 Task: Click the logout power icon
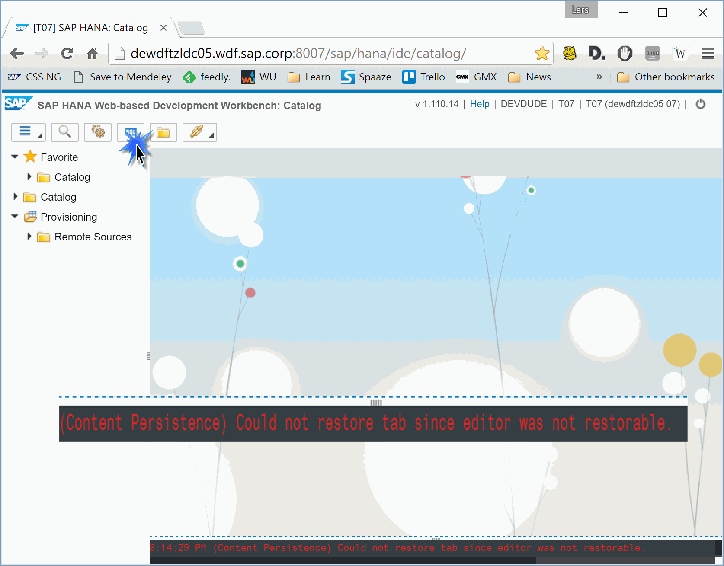click(x=701, y=104)
